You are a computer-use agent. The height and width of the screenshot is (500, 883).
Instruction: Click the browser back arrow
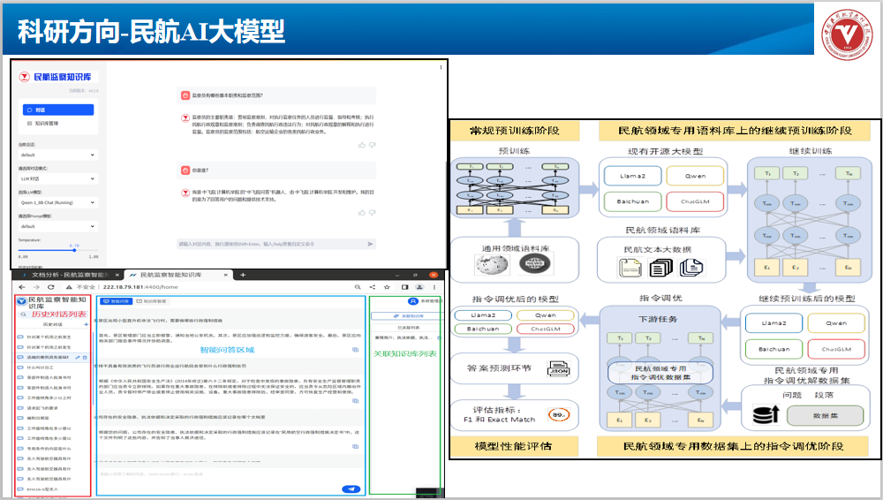click(x=21, y=288)
